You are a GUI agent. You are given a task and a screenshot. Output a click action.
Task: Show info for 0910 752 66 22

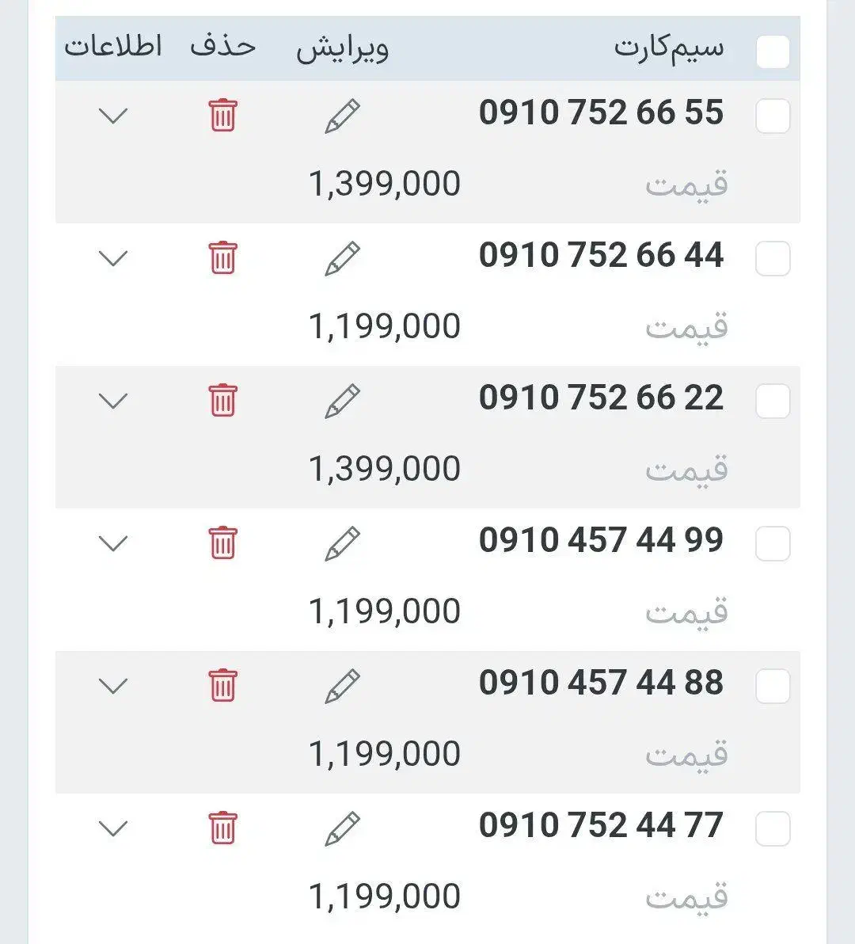[x=113, y=402]
